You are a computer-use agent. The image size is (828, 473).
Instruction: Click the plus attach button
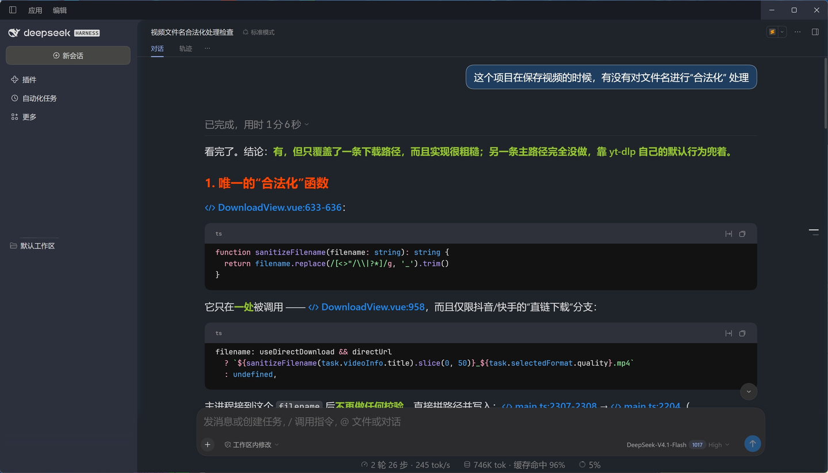(x=208, y=444)
